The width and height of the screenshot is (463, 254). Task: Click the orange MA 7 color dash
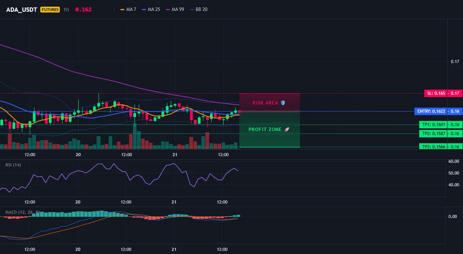122,9
